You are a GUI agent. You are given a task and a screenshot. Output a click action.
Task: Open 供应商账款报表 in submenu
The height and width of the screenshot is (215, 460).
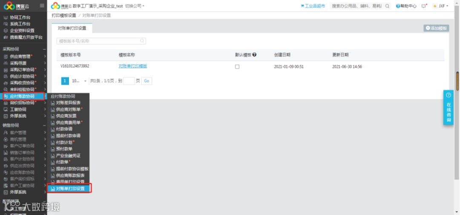click(70, 175)
